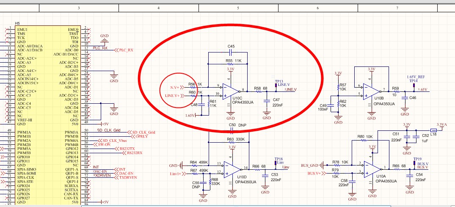
Task: Click test point TP14 marker
Action: [x=413, y=85]
